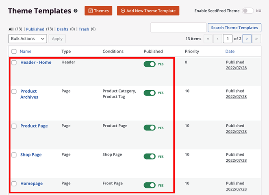Go to previous page arrow
The width and height of the screenshot is (269, 195).
(x=217, y=39)
